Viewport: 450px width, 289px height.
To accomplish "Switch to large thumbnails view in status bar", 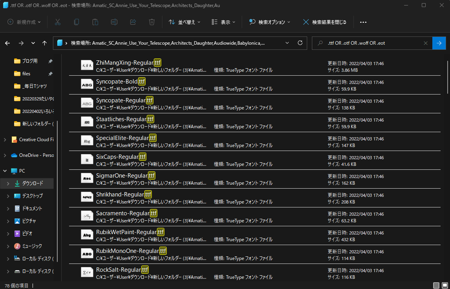I will click(x=444, y=285).
